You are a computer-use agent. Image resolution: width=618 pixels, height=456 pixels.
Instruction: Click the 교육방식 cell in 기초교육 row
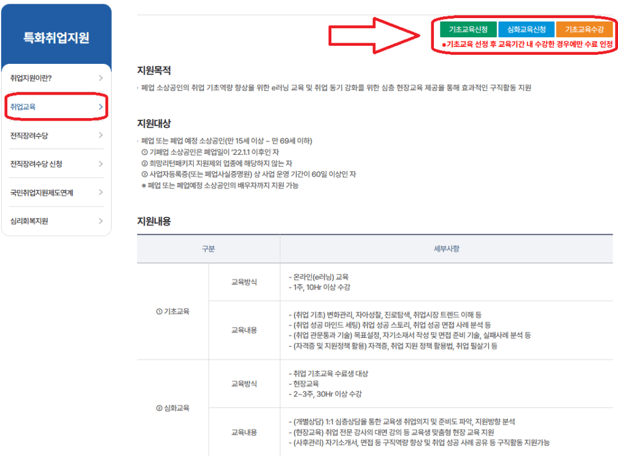[244, 282]
